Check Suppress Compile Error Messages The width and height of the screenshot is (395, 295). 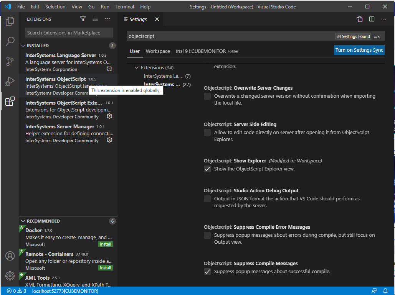pyautogui.click(x=207, y=235)
